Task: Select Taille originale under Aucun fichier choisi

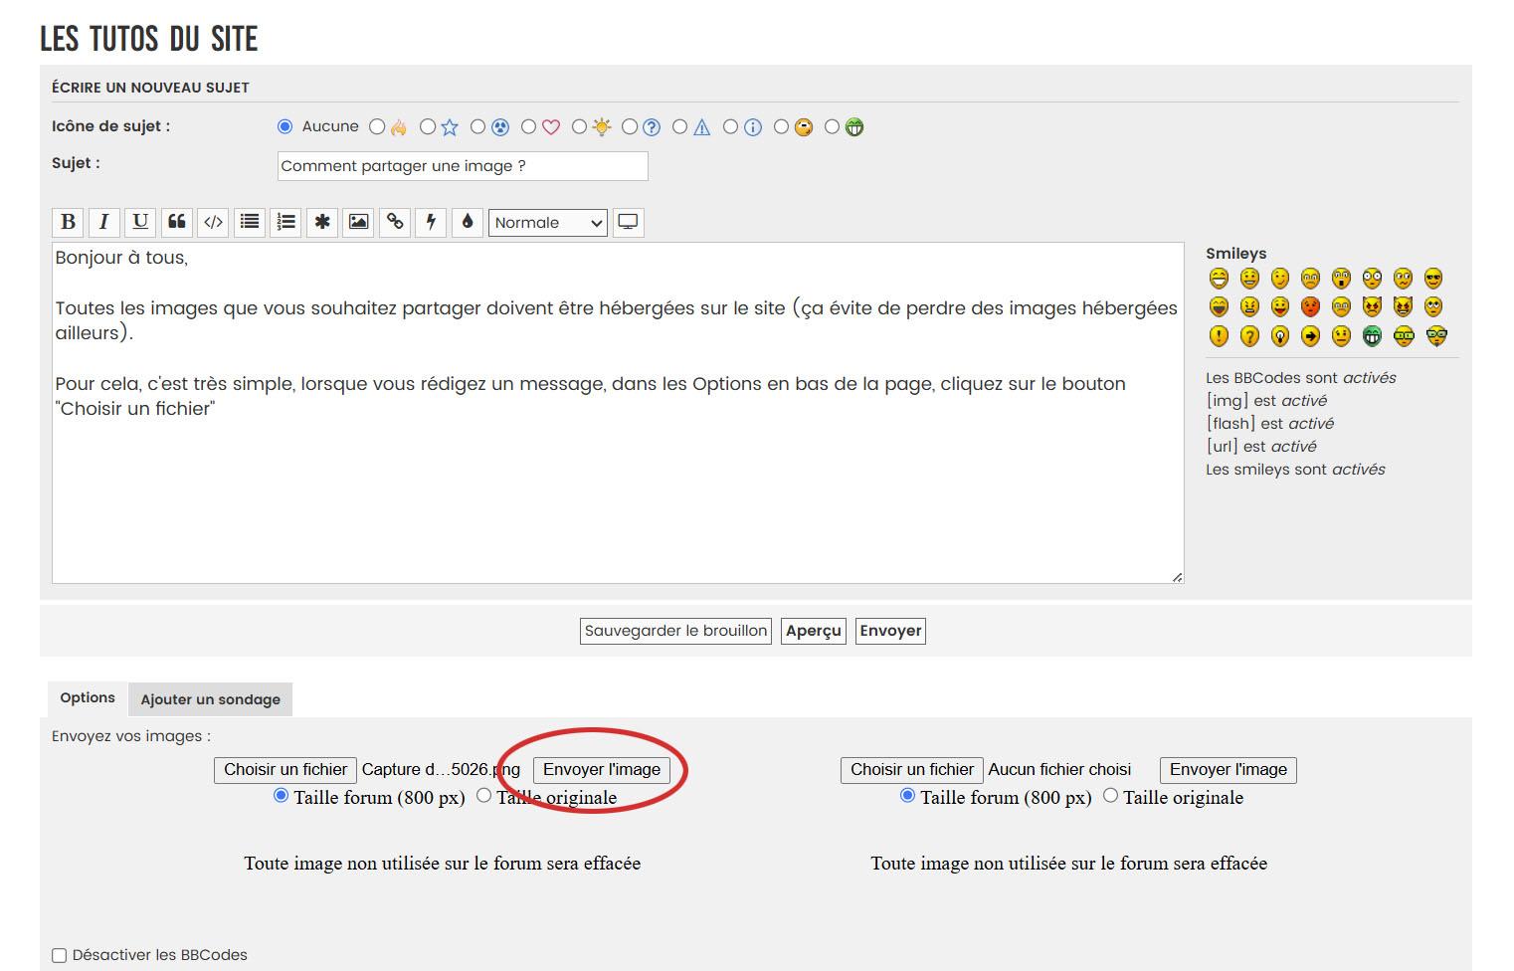Action: 1111,796
